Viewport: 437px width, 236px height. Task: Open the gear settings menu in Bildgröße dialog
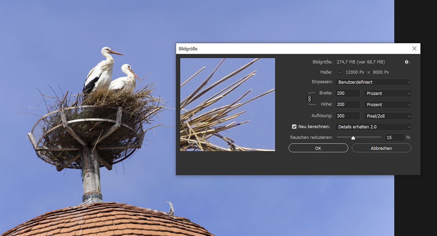click(407, 62)
